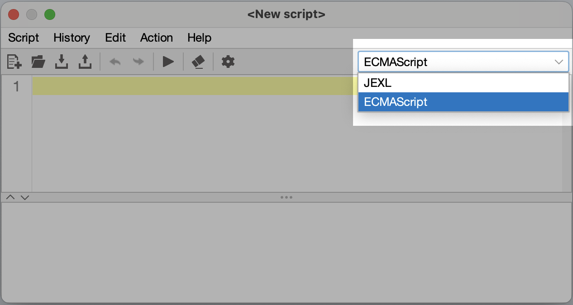Save the current script
This screenshot has height=305, width=573.
point(62,62)
